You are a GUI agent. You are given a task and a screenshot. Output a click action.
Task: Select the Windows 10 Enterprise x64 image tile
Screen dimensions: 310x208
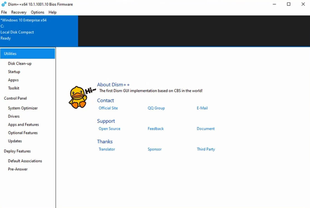tap(39, 31)
